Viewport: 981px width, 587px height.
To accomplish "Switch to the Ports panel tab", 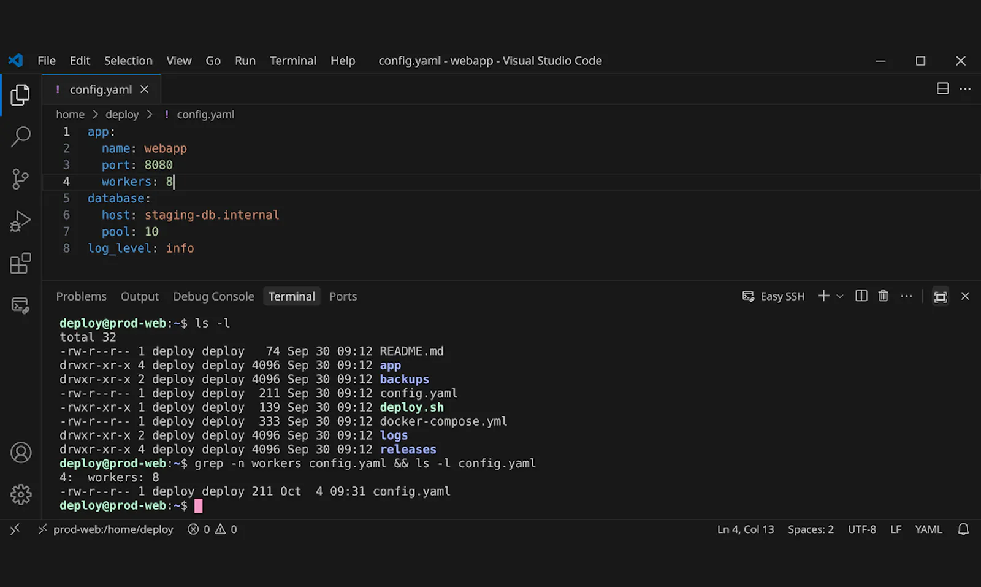I will pyautogui.click(x=343, y=296).
